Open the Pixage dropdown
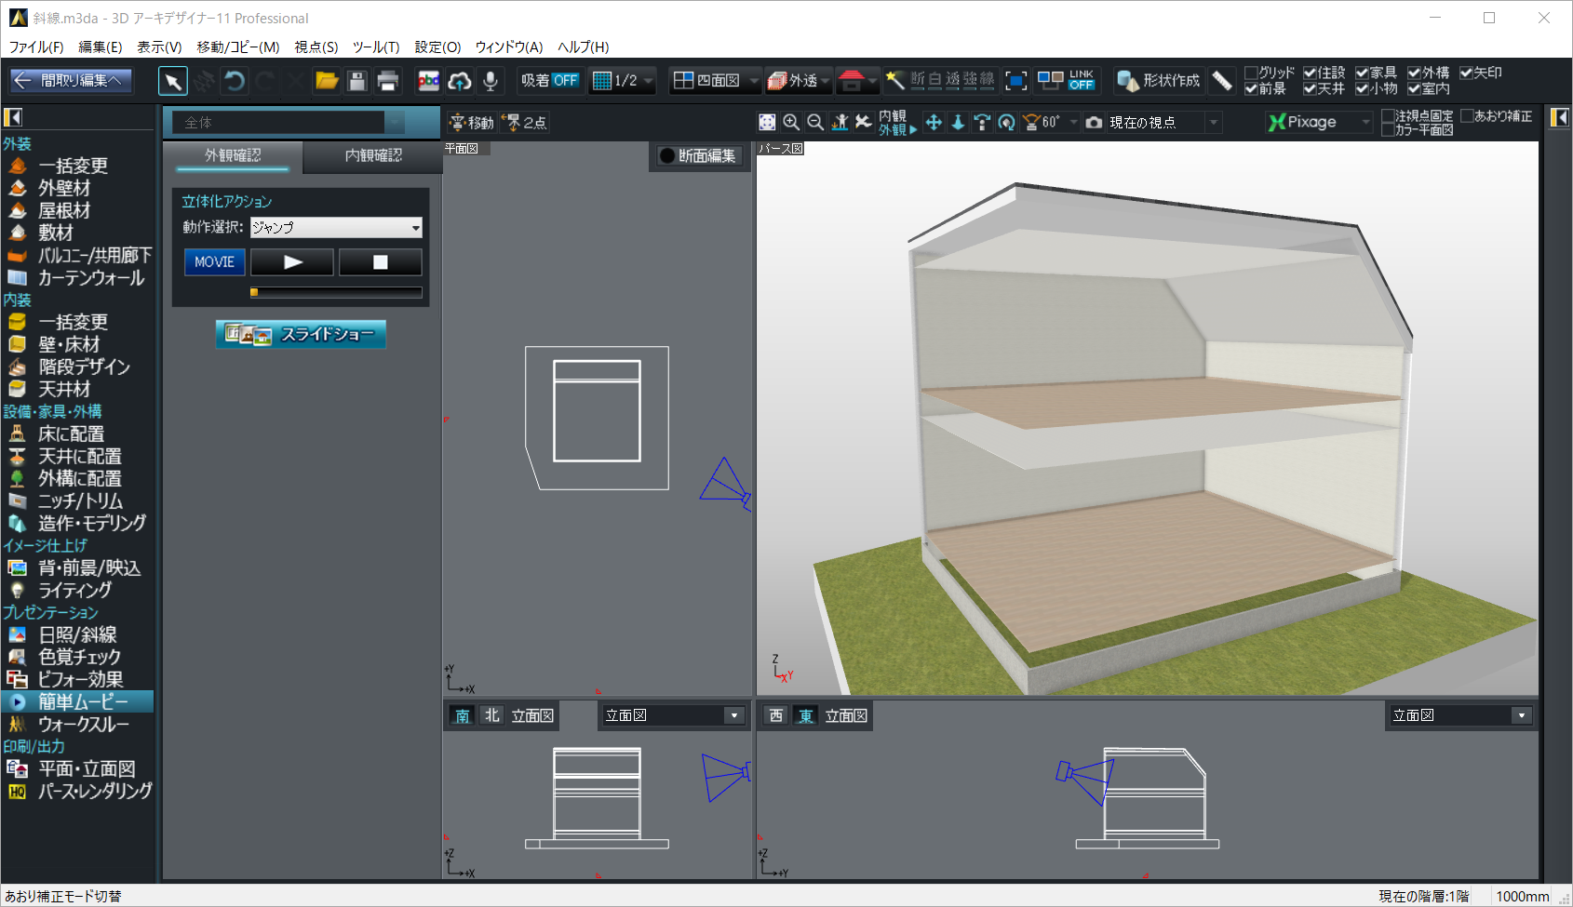This screenshot has width=1573, height=907. point(1365,122)
